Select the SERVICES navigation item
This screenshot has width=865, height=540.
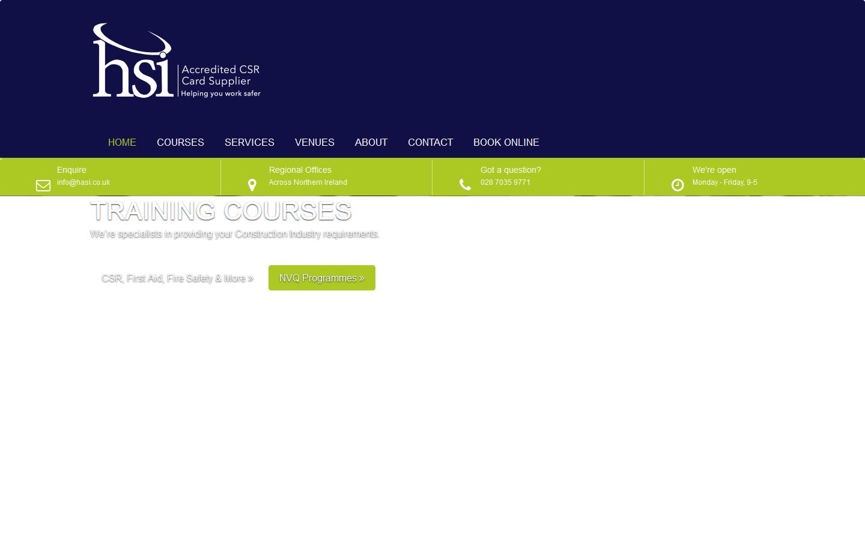click(249, 142)
